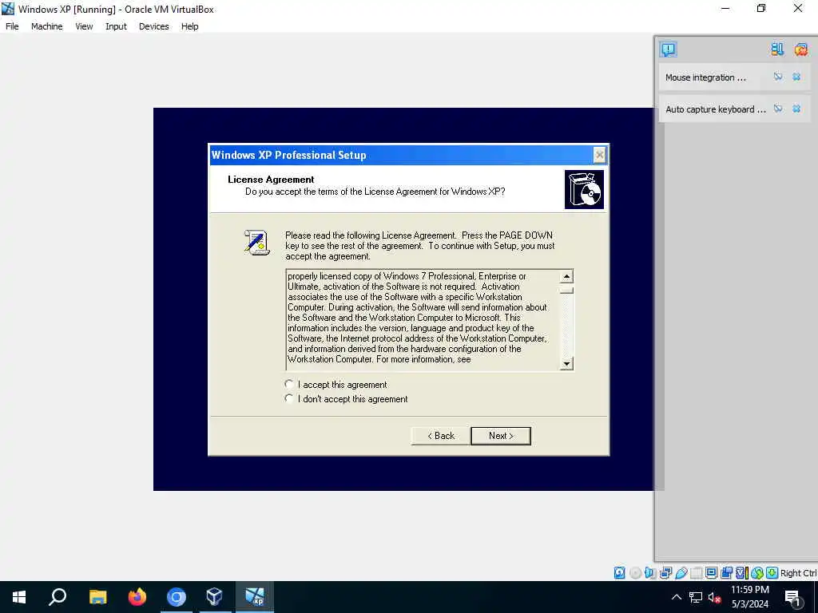Click the license scrollbar up arrow

pyautogui.click(x=566, y=275)
